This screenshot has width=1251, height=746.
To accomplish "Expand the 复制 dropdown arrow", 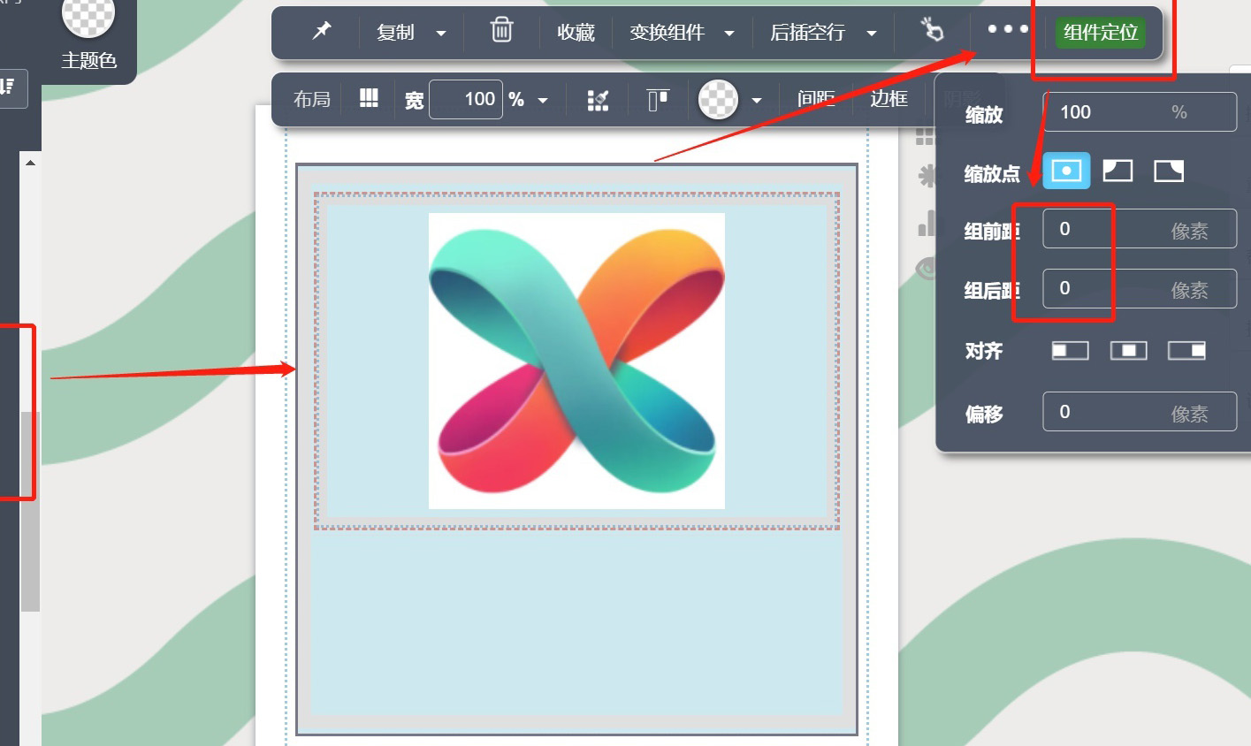I will [441, 34].
